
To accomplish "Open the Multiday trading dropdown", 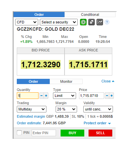I will pos(32,109).
